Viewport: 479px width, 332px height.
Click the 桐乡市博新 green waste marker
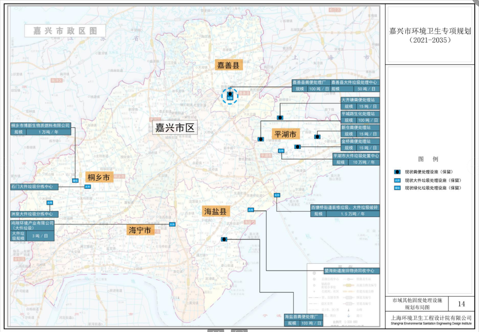pos(75,181)
